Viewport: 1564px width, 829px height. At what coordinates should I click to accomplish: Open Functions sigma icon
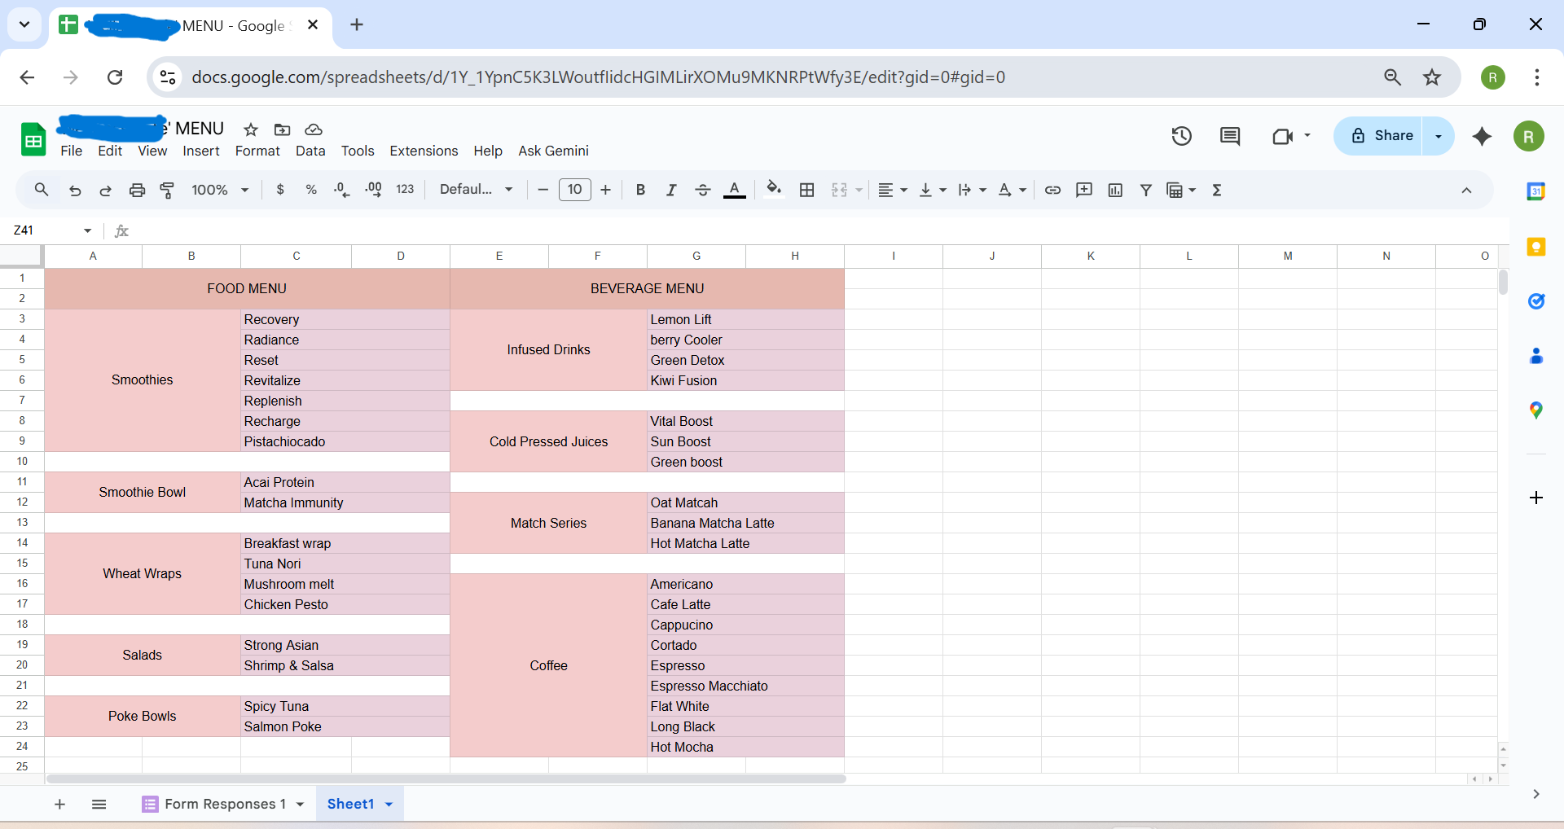pos(1217,190)
